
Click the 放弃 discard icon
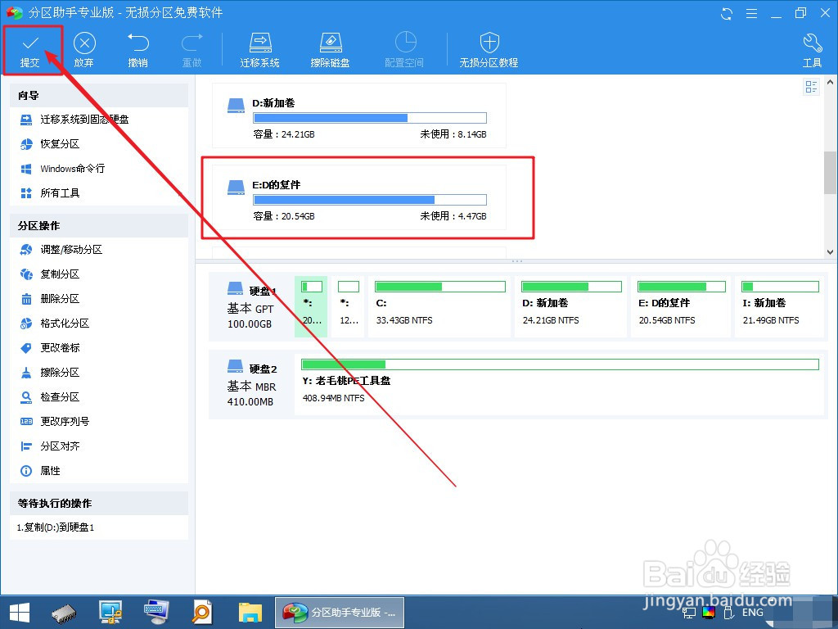[84, 43]
